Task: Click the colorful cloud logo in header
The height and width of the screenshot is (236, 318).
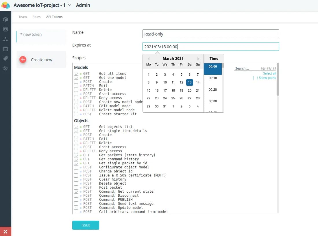Action: tap(5, 5)
